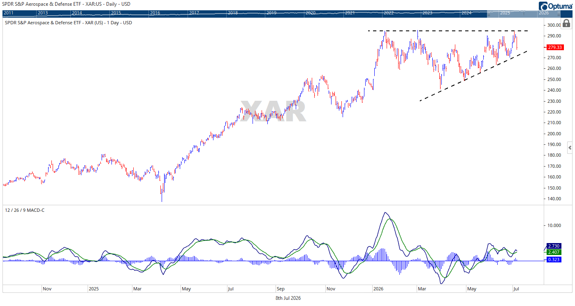The width and height of the screenshot is (575, 306).
Task: Click 300.00 on the price scale
Action: point(554,25)
